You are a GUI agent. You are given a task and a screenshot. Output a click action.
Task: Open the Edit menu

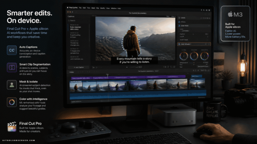pyautogui.click(x=84, y=8)
